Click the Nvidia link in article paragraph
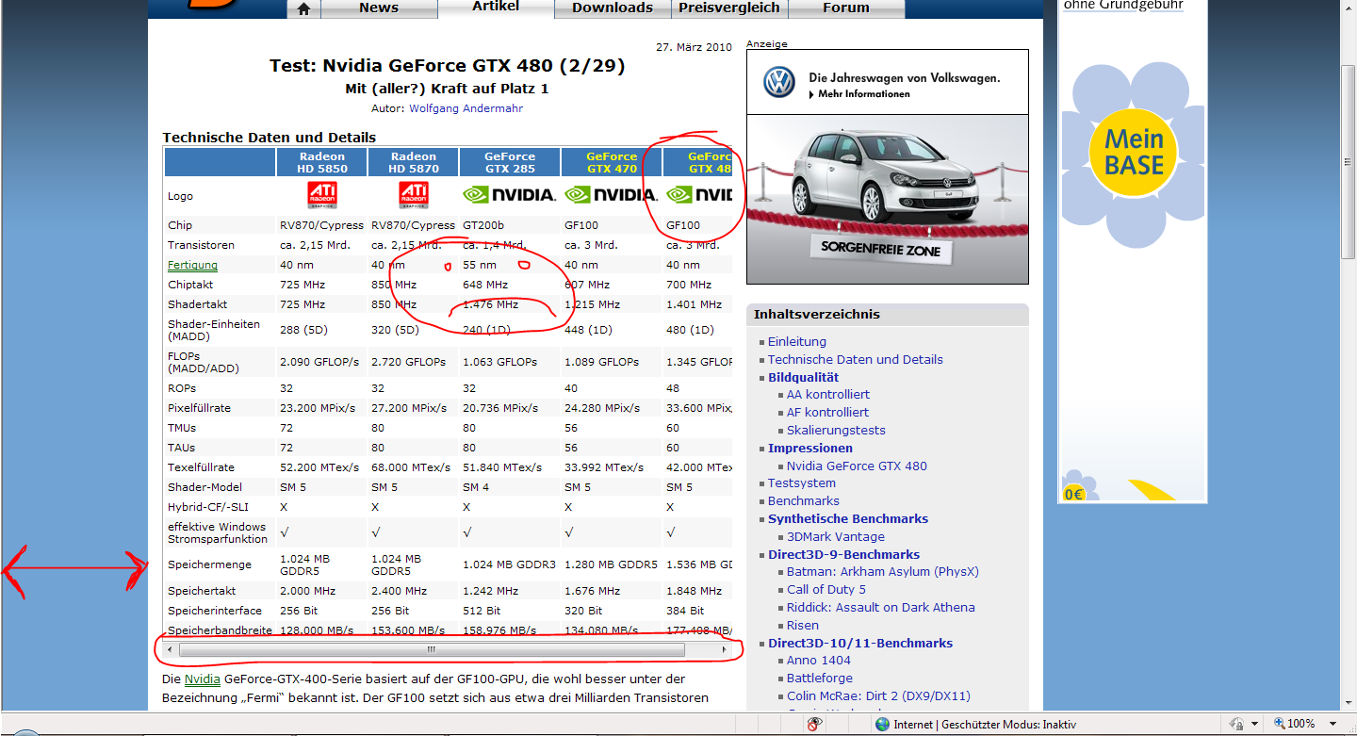This screenshot has height=736, width=1357. [x=202, y=679]
